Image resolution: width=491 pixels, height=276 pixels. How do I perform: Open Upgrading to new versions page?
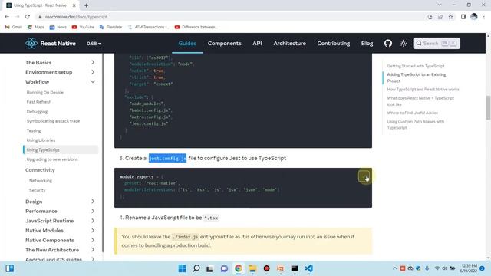tap(52, 159)
